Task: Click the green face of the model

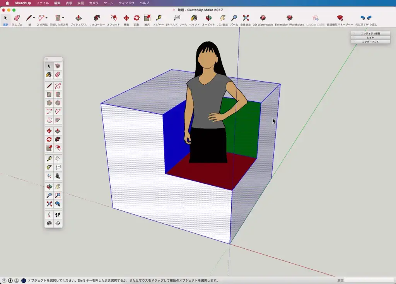Action: (245, 129)
